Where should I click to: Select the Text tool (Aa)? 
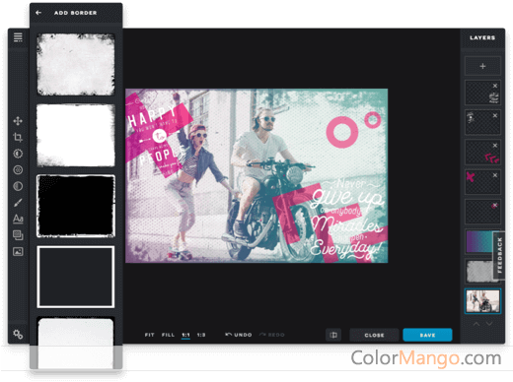coord(18,219)
